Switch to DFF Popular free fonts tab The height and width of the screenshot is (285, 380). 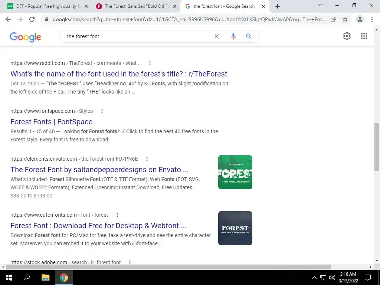coord(47,6)
